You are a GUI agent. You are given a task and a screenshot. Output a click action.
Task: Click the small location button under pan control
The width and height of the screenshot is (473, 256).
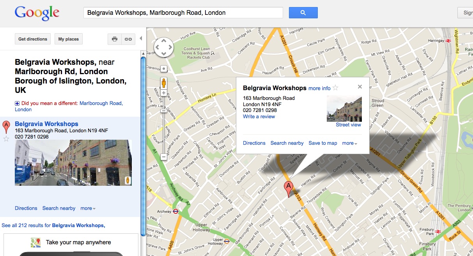tap(164, 69)
